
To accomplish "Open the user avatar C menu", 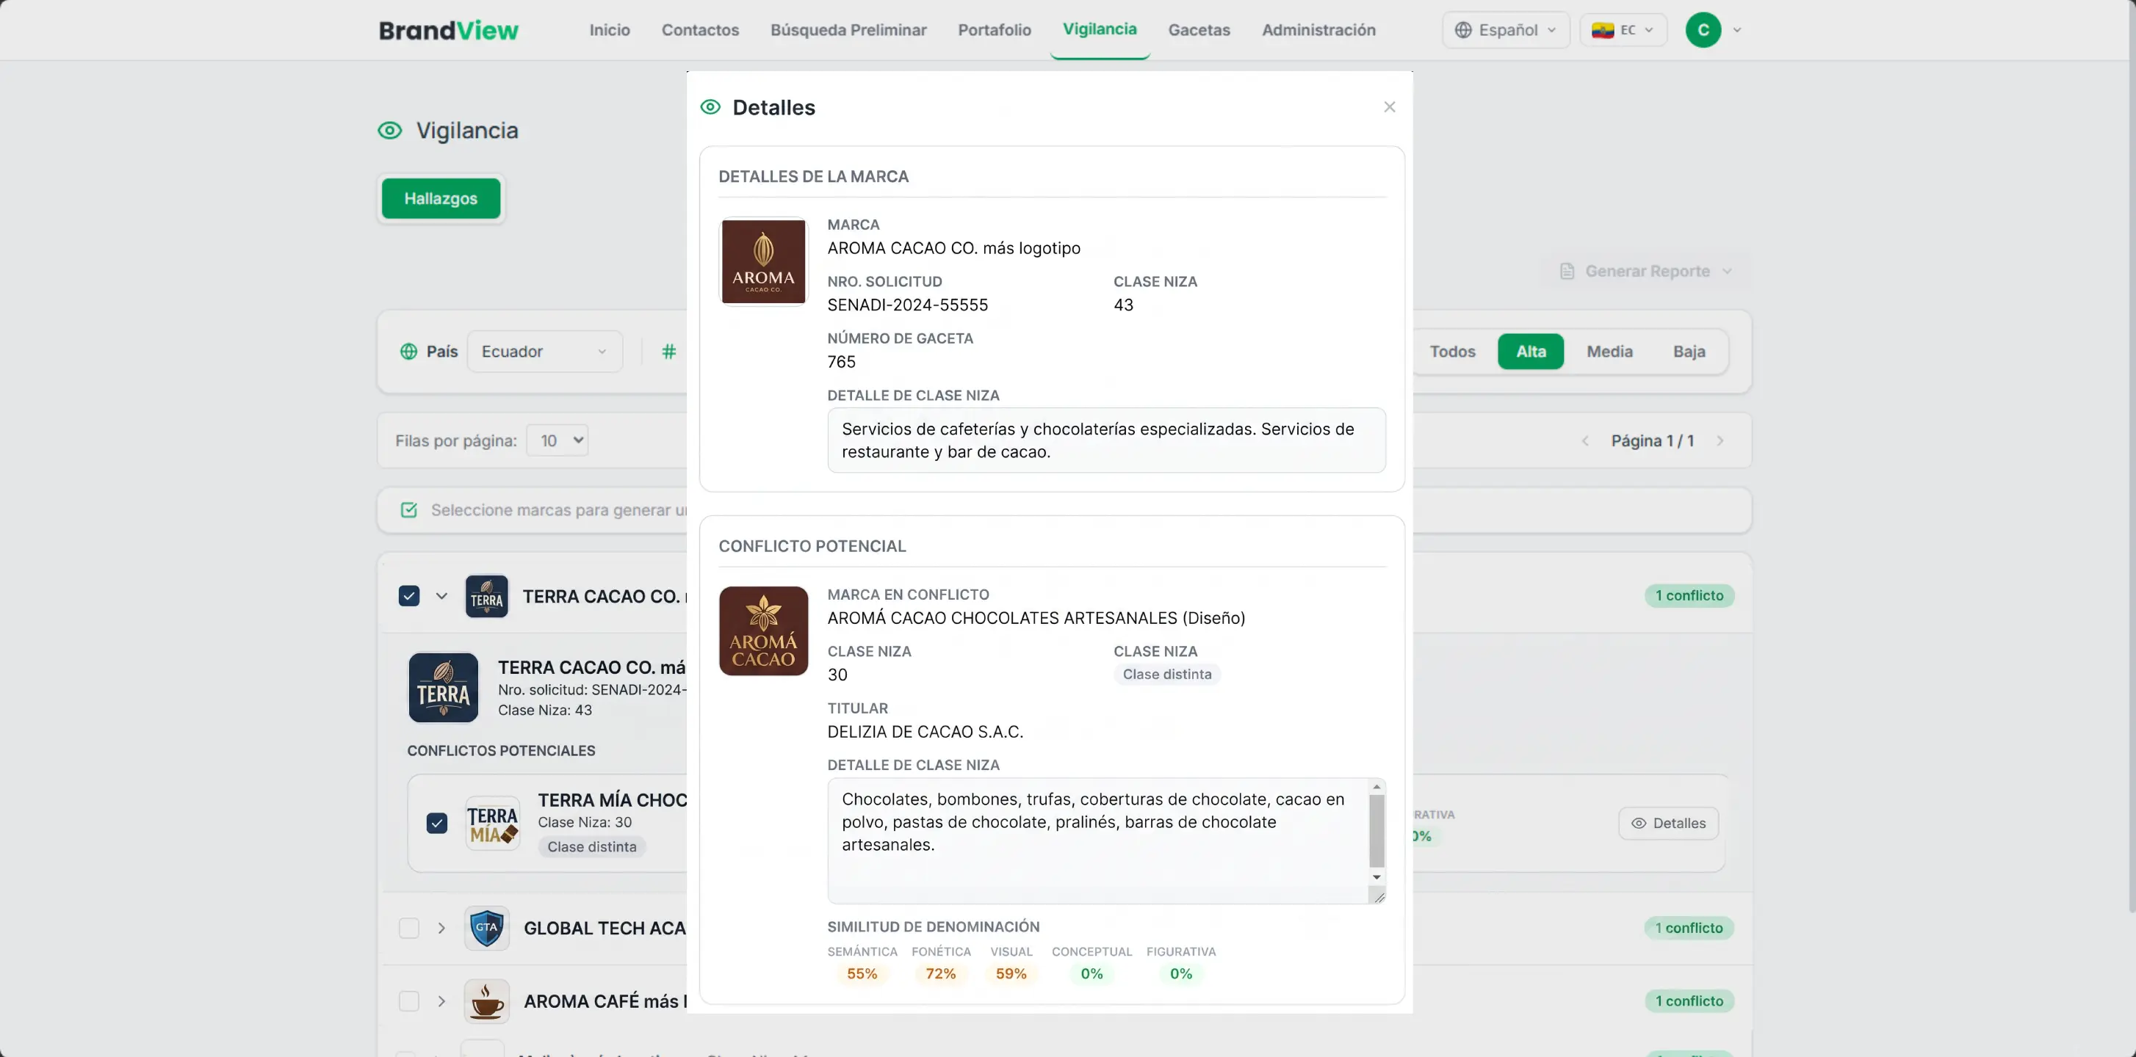I will pyautogui.click(x=1703, y=30).
